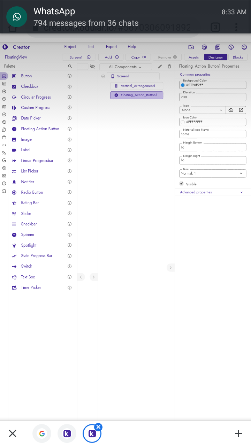Click the Material Icon Name field
This screenshot has width=251, height=446.
coord(213,134)
